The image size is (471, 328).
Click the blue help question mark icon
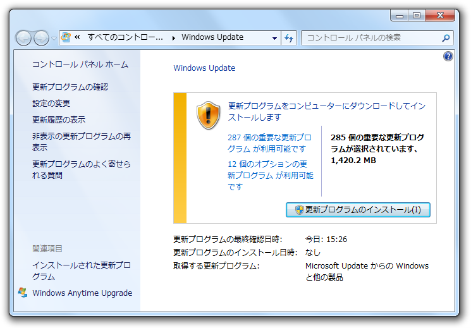pyautogui.click(x=448, y=56)
